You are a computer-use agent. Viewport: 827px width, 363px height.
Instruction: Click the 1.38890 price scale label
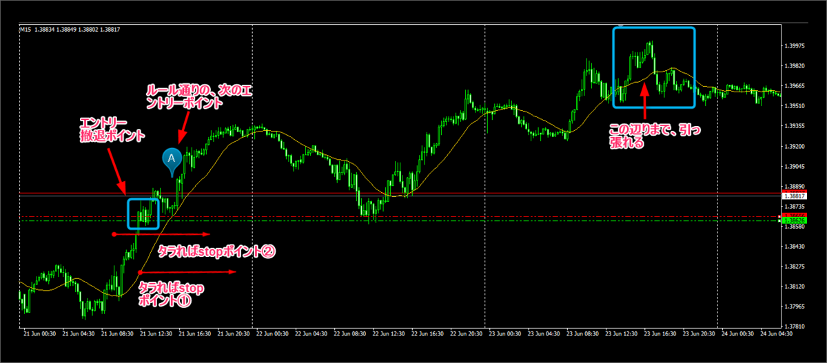[x=795, y=186]
